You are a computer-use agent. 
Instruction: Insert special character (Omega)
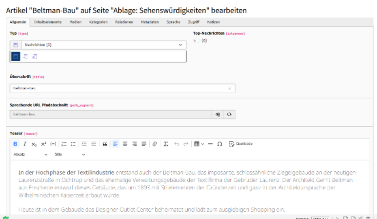tap(220, 144)
